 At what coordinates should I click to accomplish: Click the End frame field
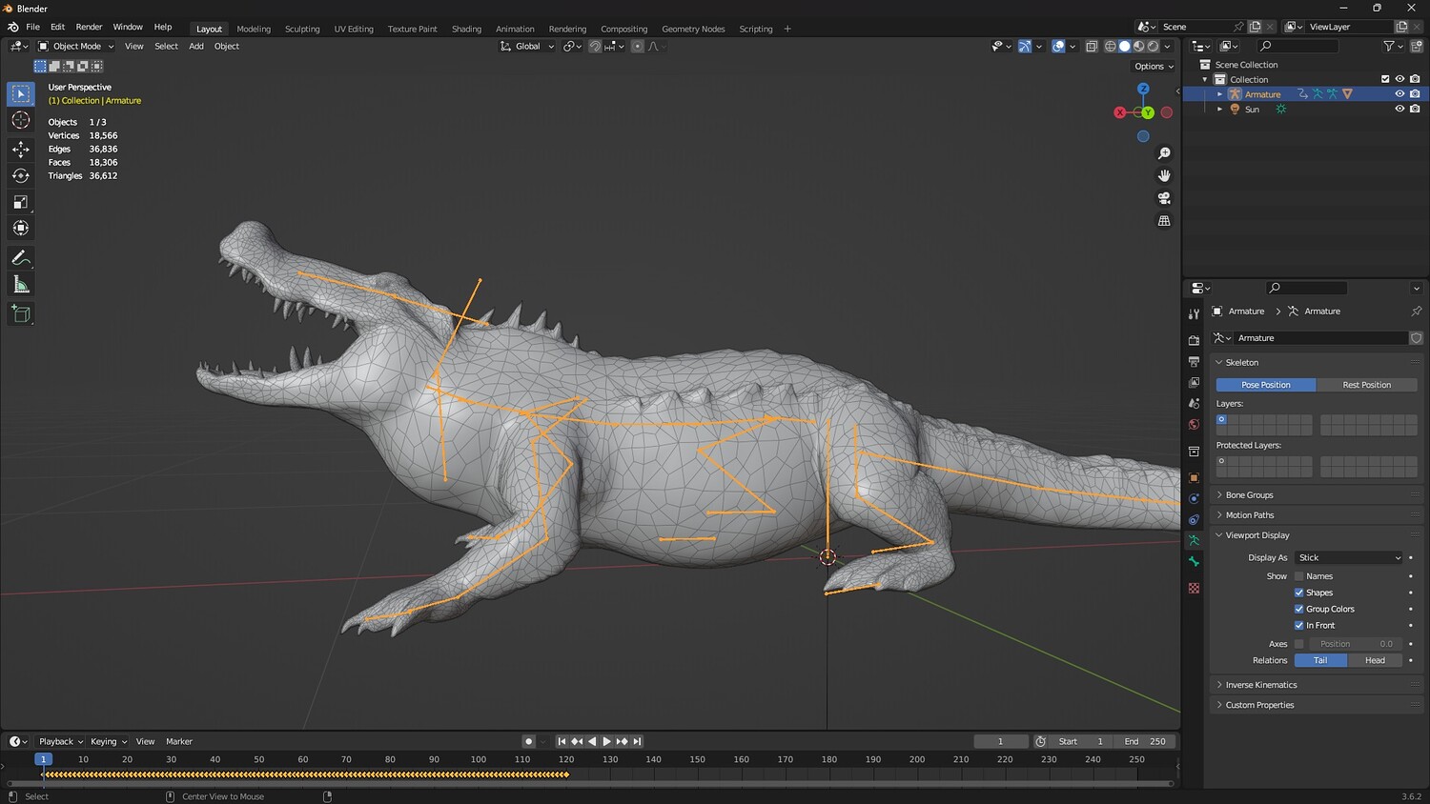[1145, 741]
